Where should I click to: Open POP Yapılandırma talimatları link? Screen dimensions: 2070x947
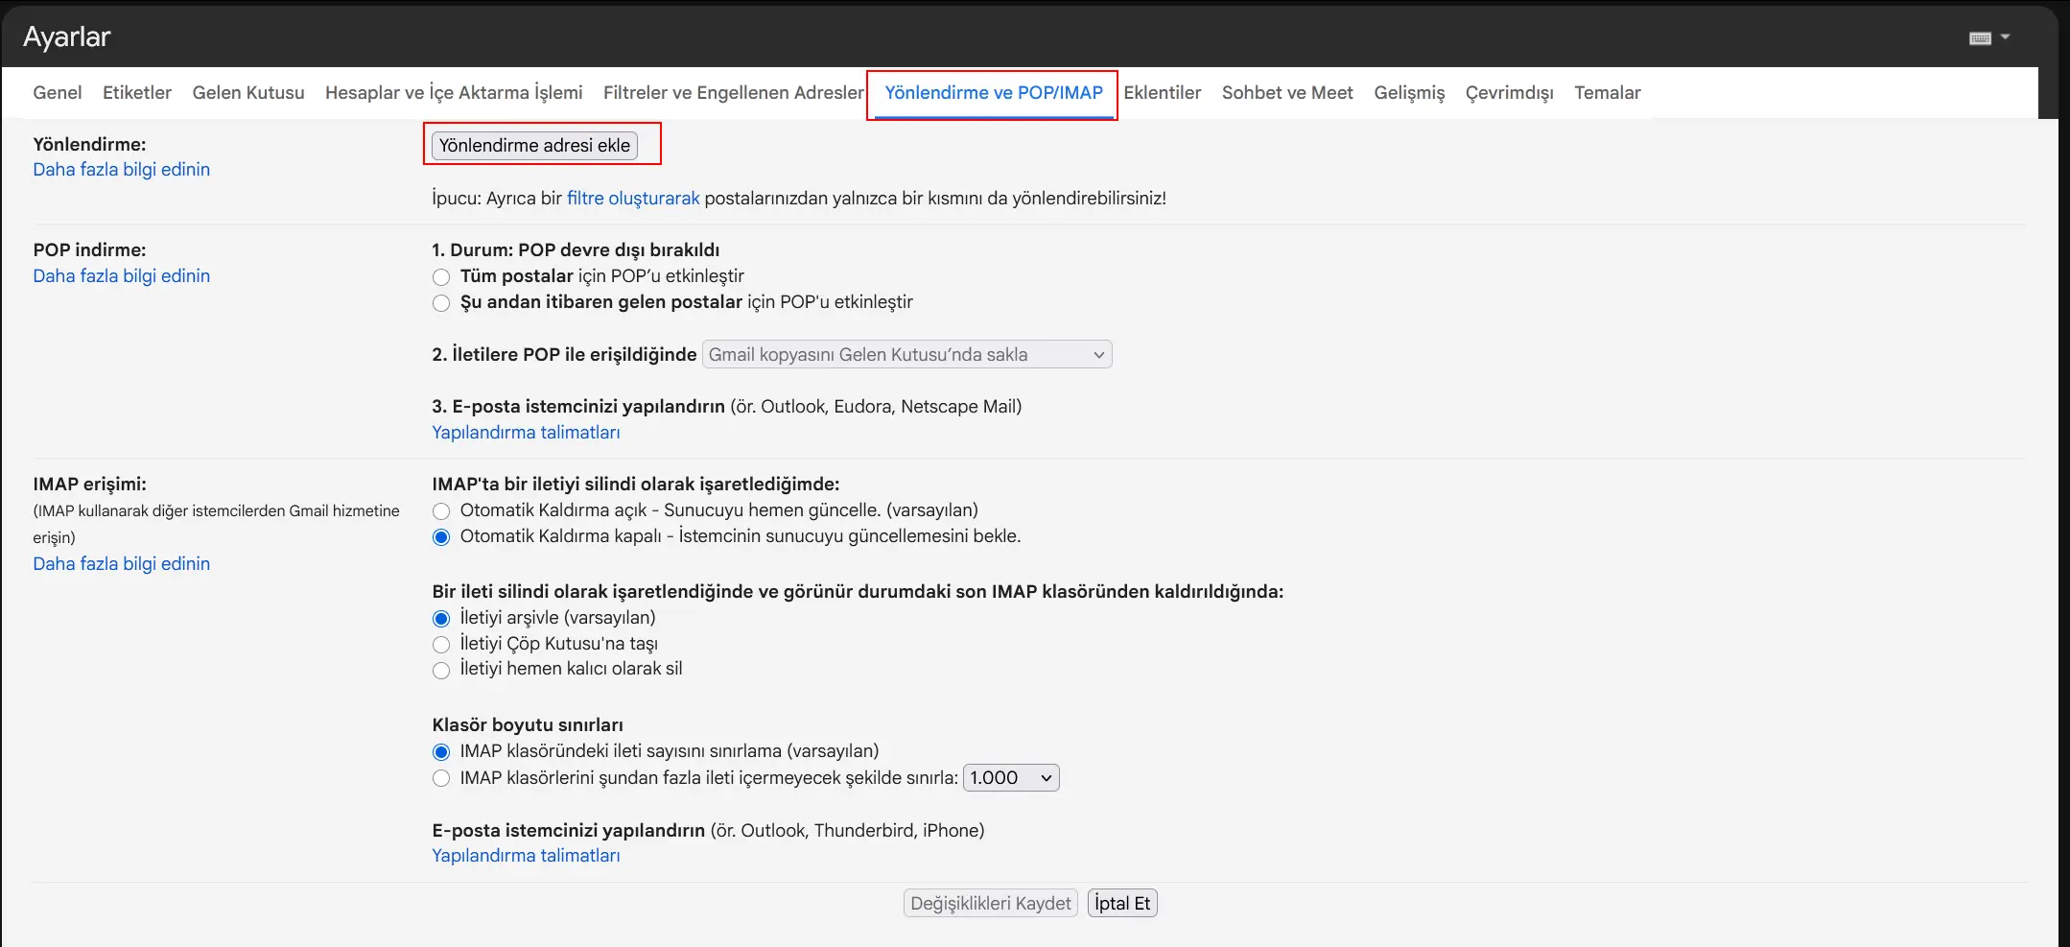[526, 432]
